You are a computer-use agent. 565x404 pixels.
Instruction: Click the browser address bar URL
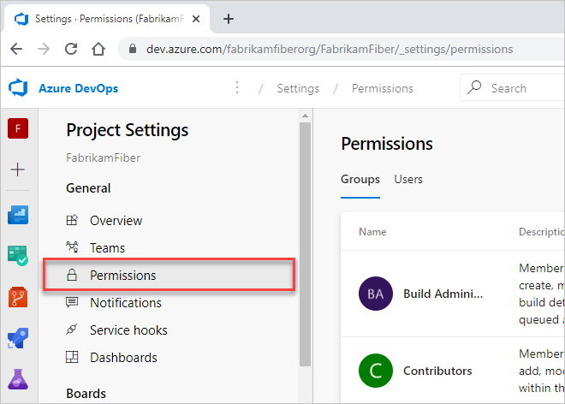(x=330, y=49)
